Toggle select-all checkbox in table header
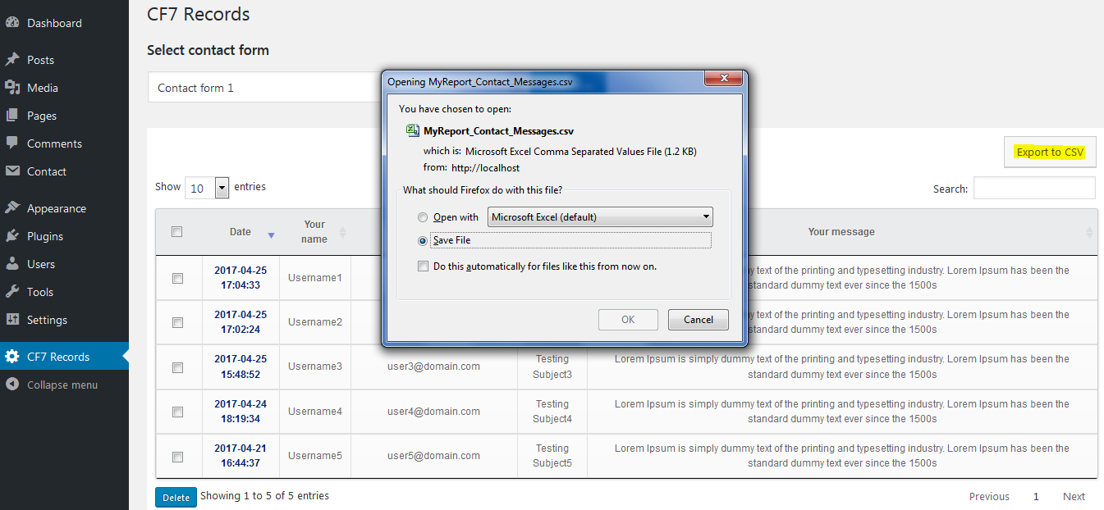Screen dimensions: 1104x510 (176, 232)
